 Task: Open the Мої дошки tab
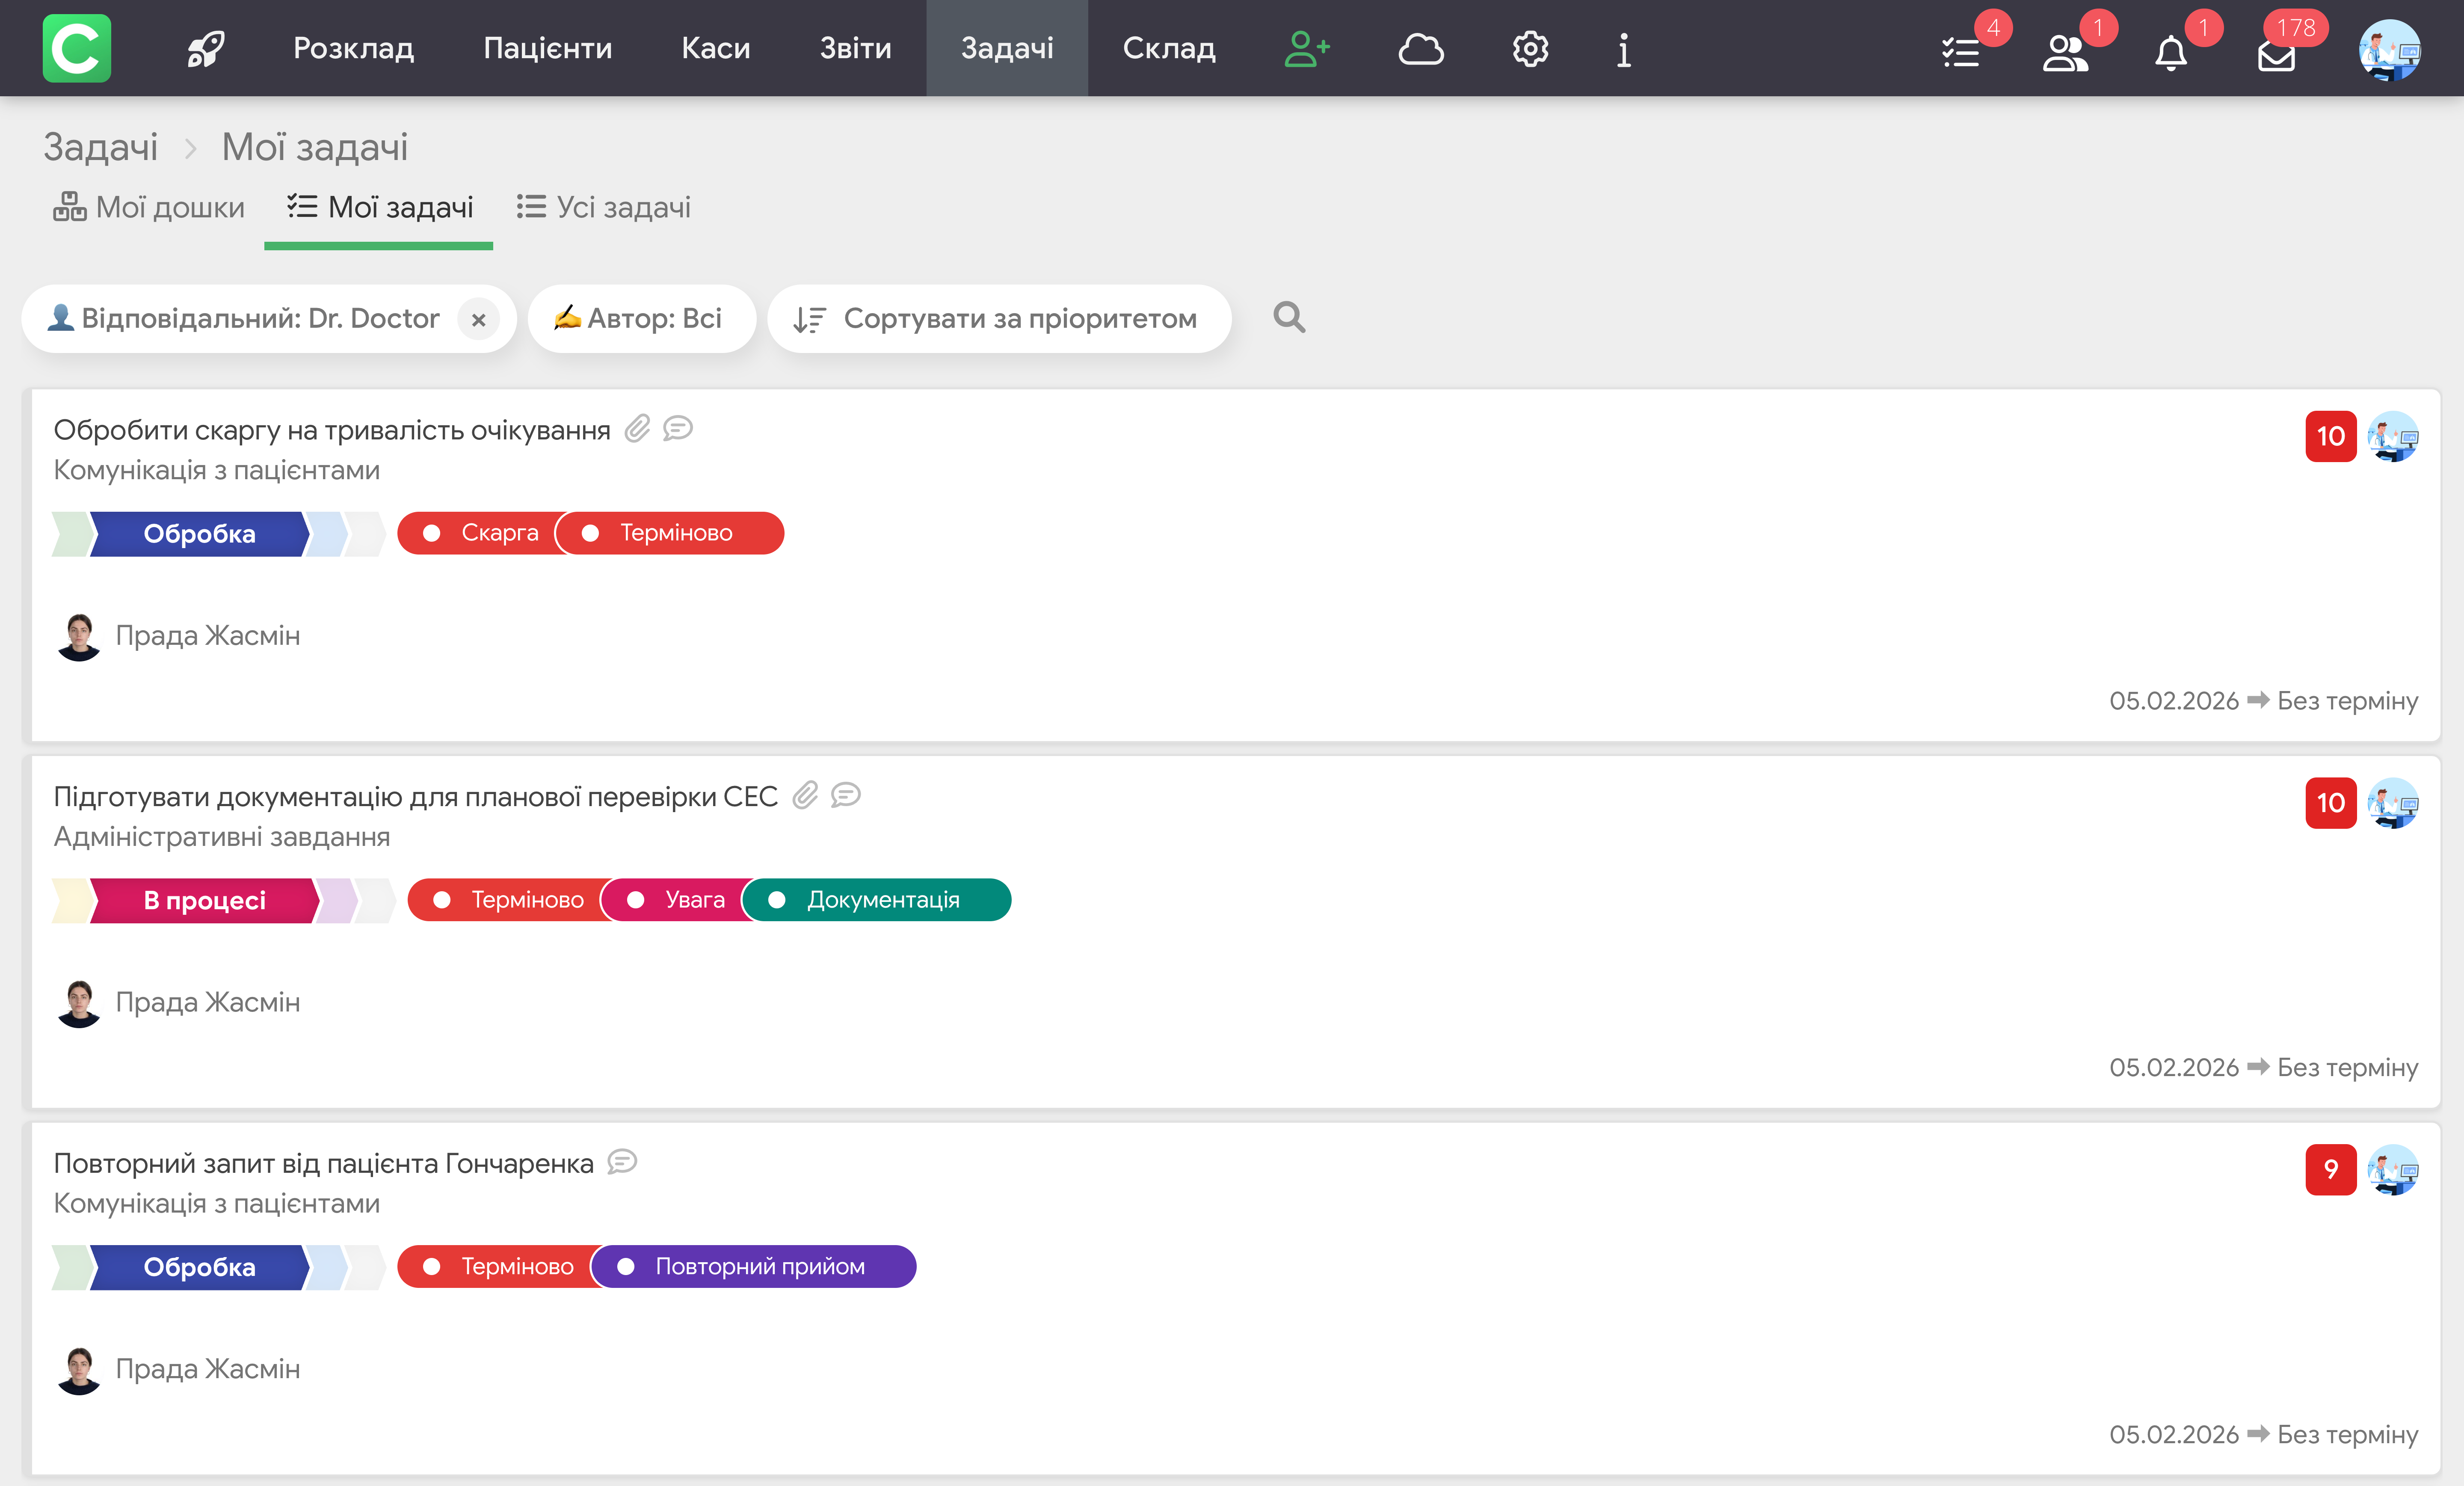(x=149, y=207)
